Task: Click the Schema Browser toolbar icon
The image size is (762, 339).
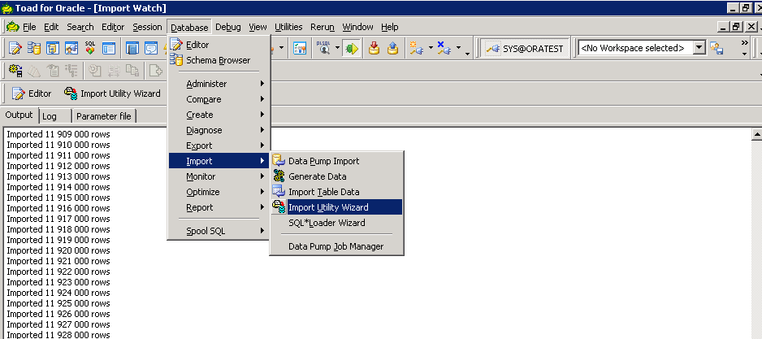Action: coord(33,48)
